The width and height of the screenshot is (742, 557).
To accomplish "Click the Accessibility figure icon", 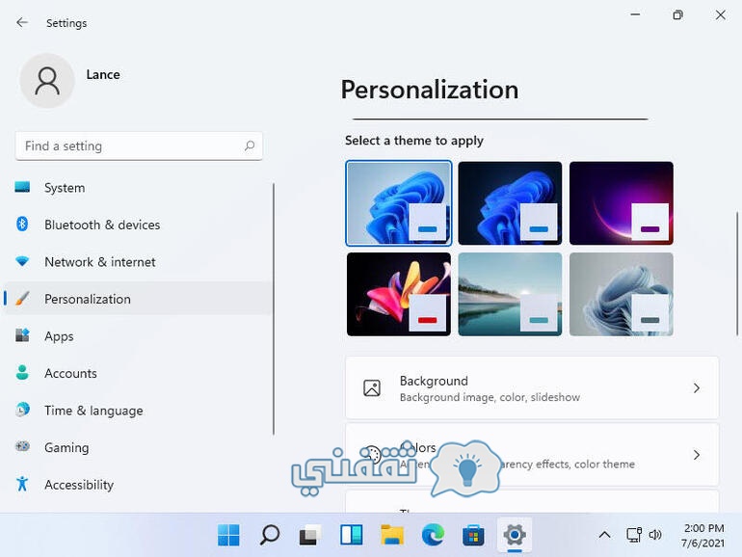I will [22, 484].
